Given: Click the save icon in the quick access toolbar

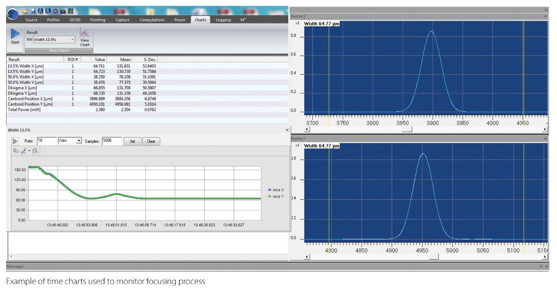Looking at the screenshot, I should [x=34, y=12].
